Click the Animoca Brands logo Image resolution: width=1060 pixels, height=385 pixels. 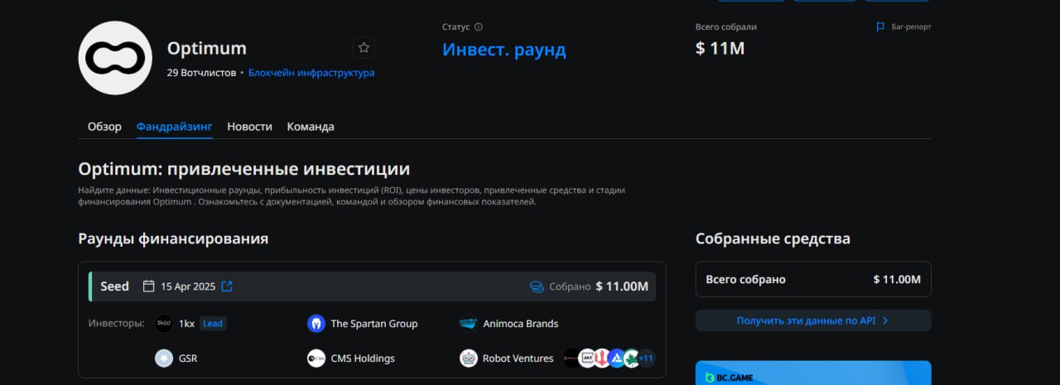[469, 324]
